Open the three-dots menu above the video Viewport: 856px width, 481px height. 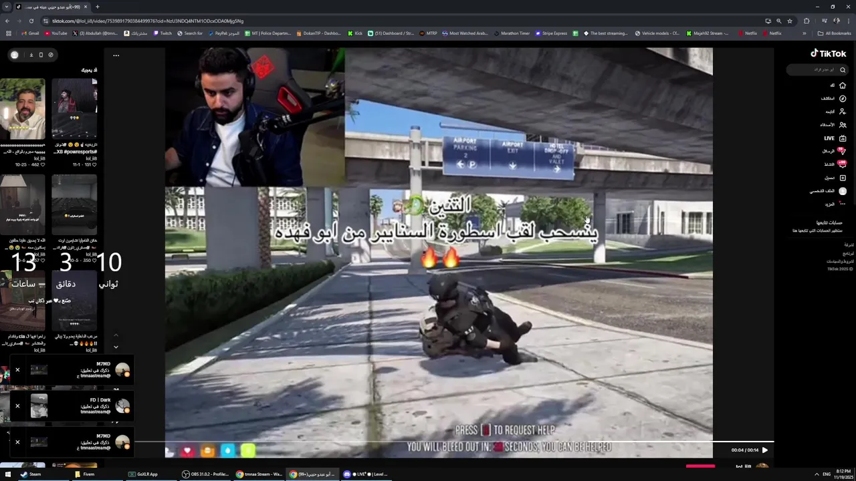tap(116, 55)
